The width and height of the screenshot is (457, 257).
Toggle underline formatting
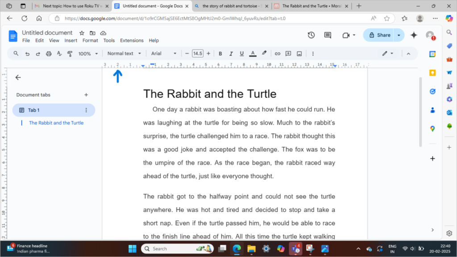(241, 53)
